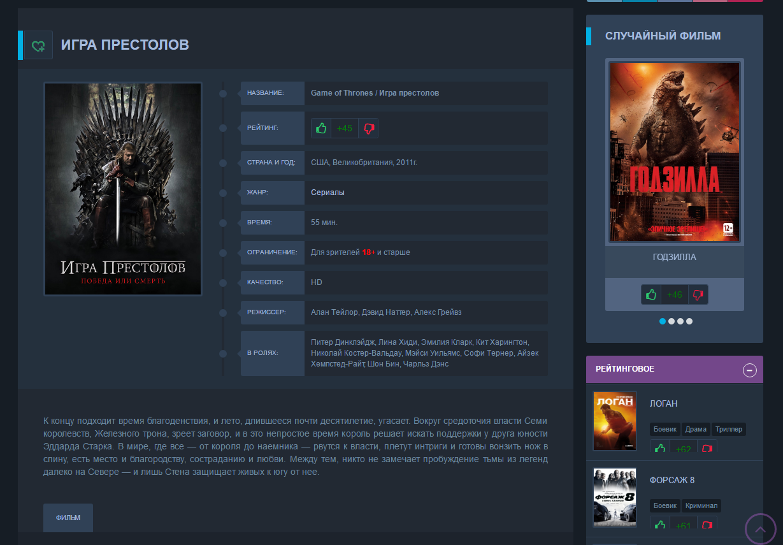Image resolution: width=783 pixels, height=545 pixels.
Task: Select first carousel dot in random film
Action: point(663,321)
